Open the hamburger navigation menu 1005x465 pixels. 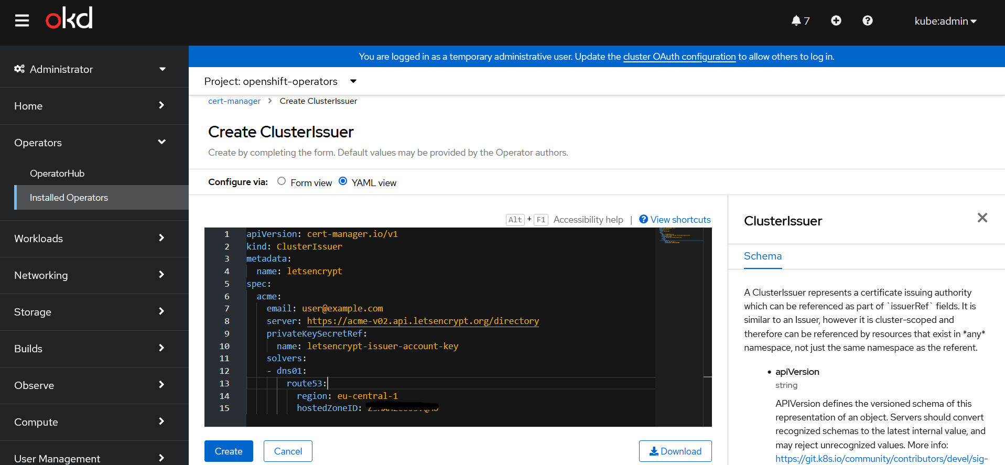coord(22,20)
